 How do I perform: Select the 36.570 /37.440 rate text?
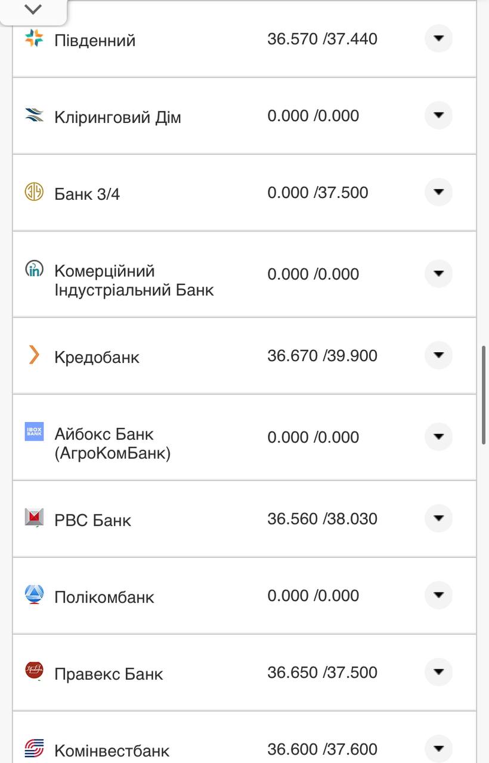tap(323, 39)
